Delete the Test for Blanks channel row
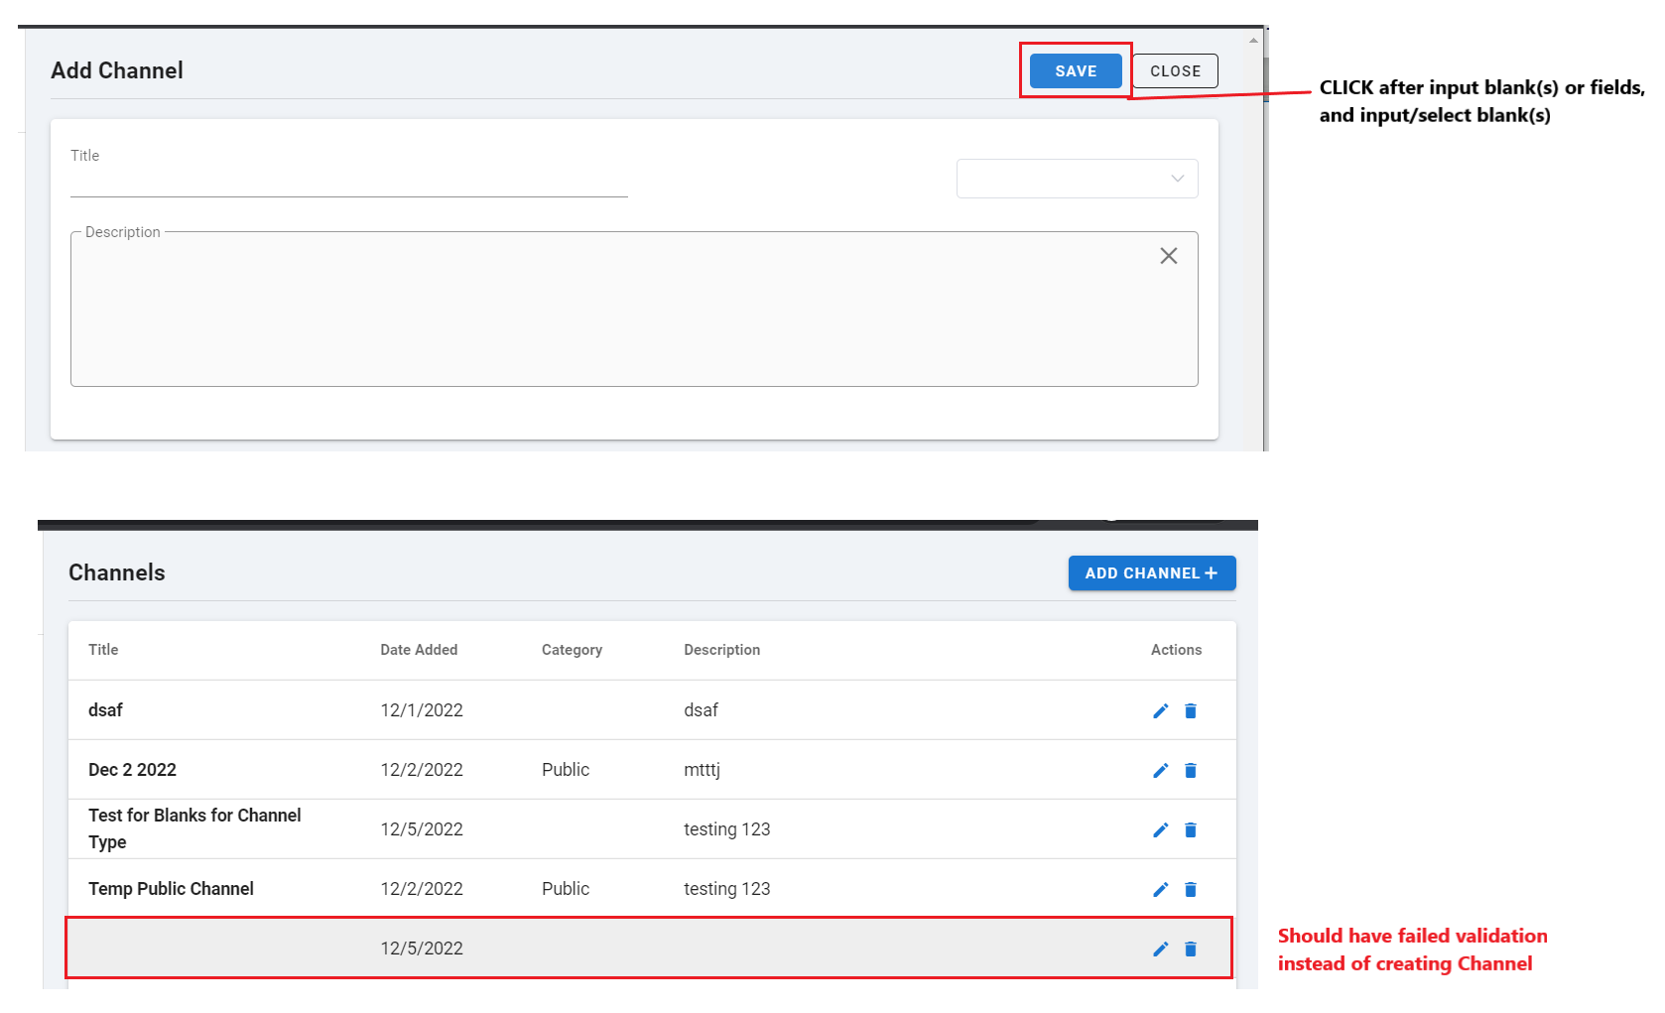The height and width of the screenshot is (1013, 1665). tap(1191, 829)
